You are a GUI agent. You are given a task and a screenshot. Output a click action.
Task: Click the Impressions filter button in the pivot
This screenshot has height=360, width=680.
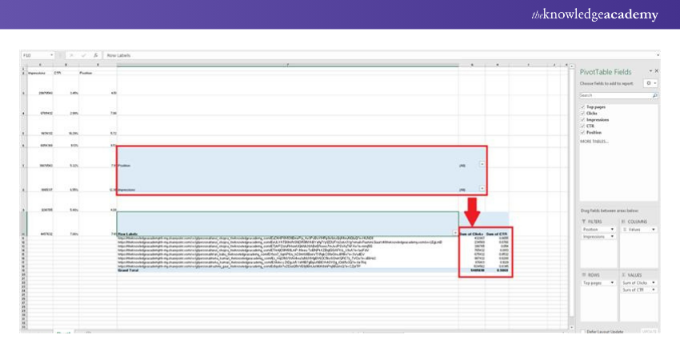(482, 190)
